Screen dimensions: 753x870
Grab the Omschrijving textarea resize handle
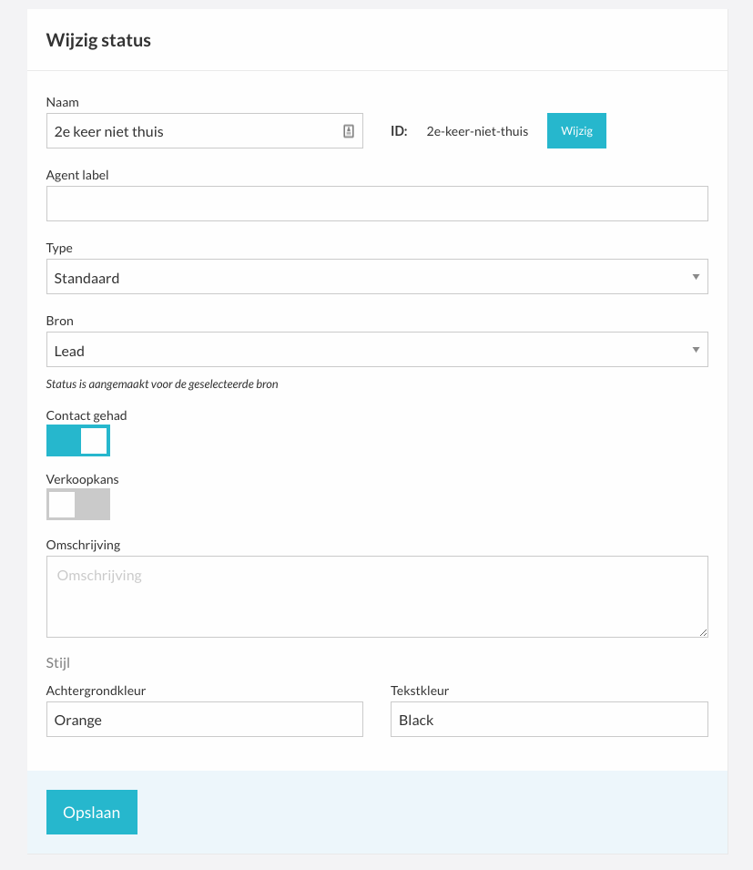pyautogui.click(x=703, y=632)
